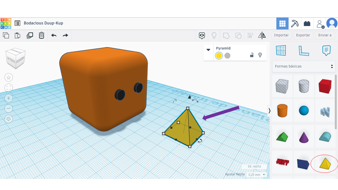Open the user account avatar
The height and width of the screenshot is (190, 338).
(x=332, y=23)
